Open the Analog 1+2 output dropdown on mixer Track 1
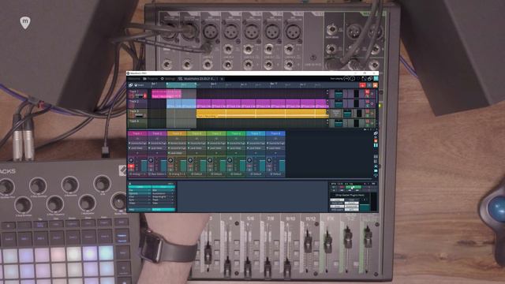 click(137, 174)
